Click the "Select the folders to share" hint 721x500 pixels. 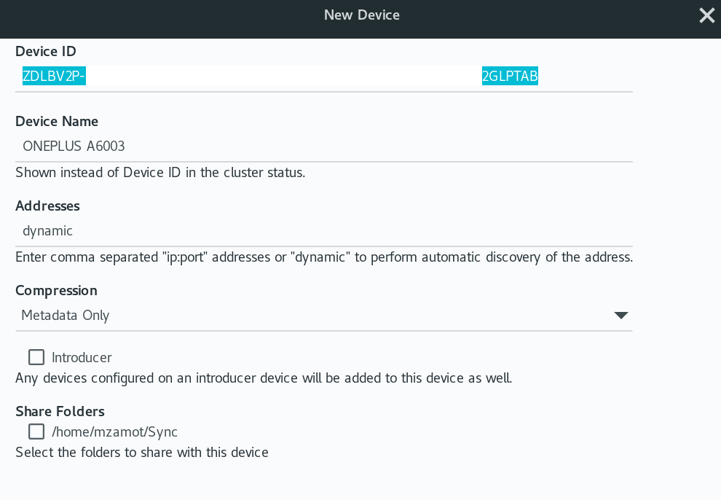click(142, 453)
